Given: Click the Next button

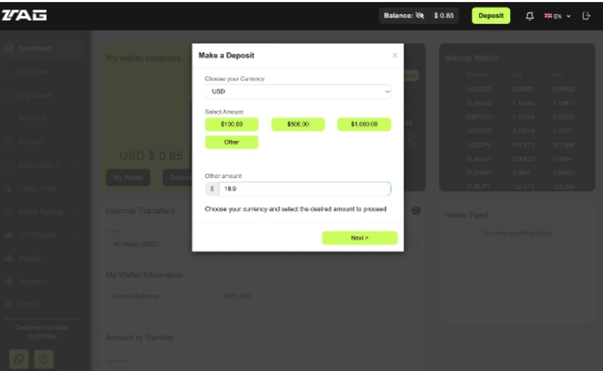Looking at the screenshot, I should coord(359,238).
